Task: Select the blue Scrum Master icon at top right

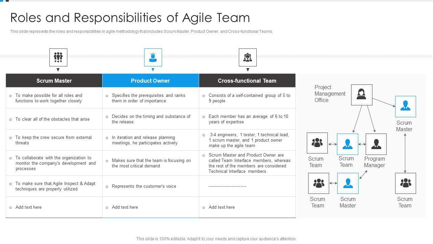Action: tap(405, 106)
